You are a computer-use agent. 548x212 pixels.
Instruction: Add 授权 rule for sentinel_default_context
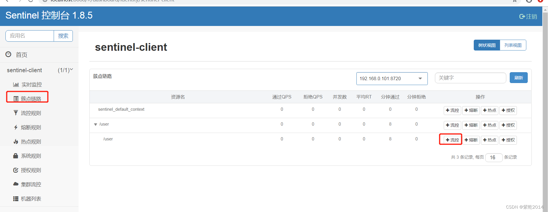coord(508,110)
